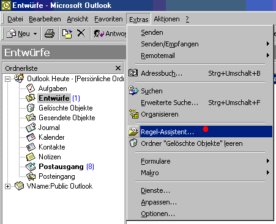
Task: Click the Regel-Assistent folder icon
Action: tap(133, 131)
